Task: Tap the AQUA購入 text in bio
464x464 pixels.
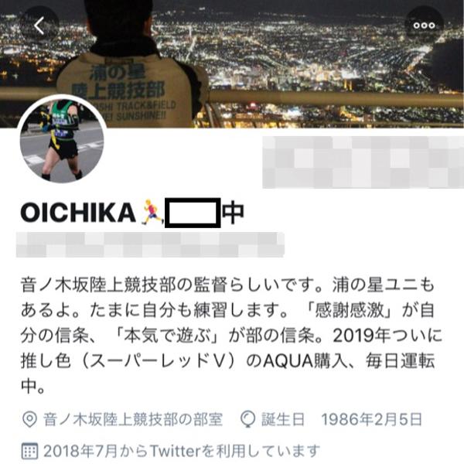Action: pyautogui.click(x=306, y=361)
